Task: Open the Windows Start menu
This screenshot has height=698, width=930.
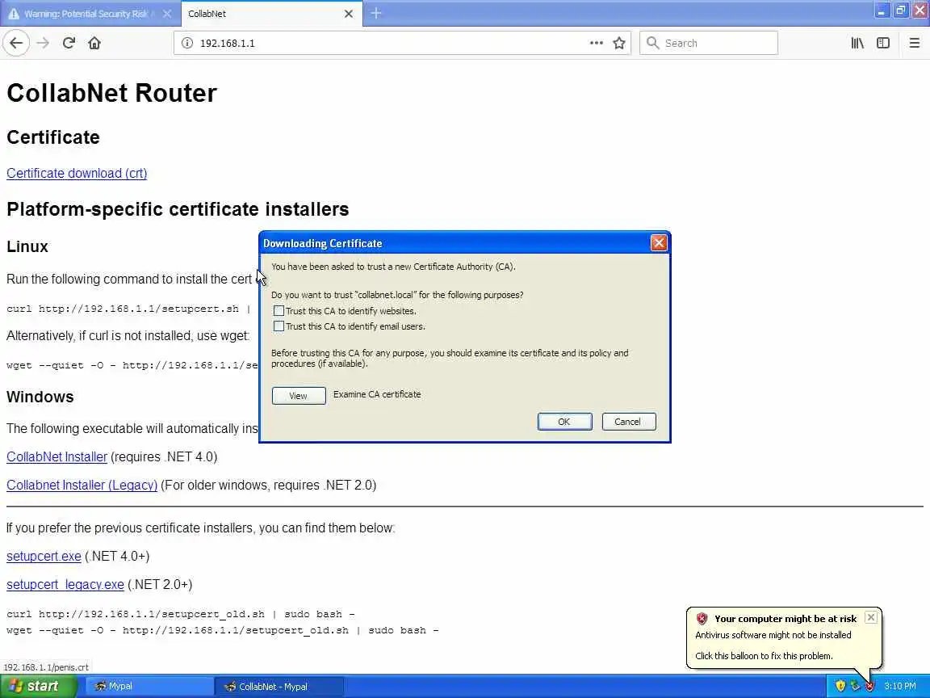Action: click(38, 686)
